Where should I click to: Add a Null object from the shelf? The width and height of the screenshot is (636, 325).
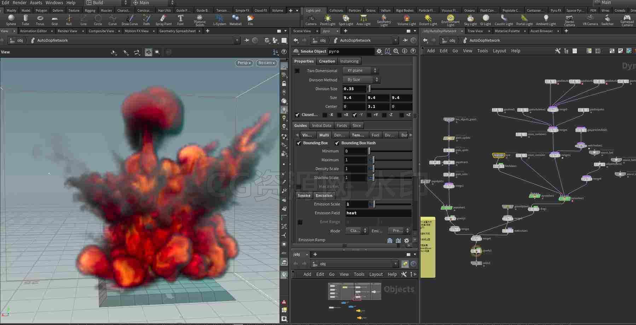[x=69, y=20]
